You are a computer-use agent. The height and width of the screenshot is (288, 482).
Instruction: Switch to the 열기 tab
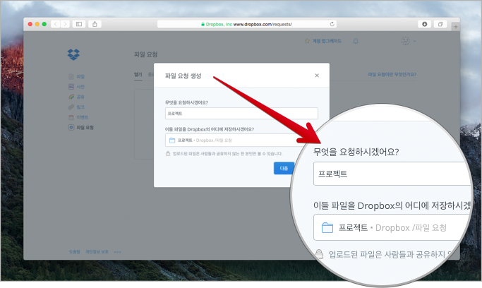pyautogui.click(x=138, y=74)
